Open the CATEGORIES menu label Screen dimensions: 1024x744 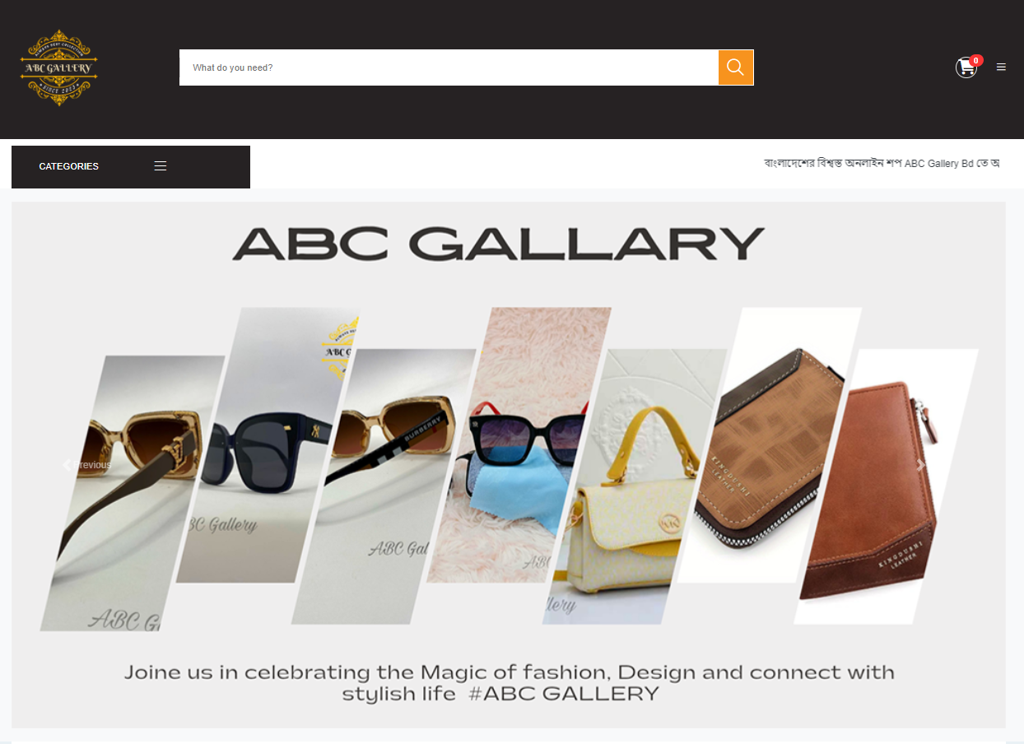pos(68,166)
